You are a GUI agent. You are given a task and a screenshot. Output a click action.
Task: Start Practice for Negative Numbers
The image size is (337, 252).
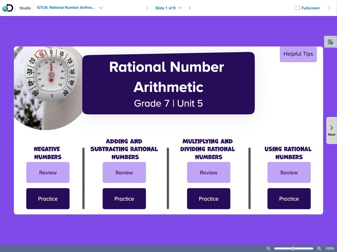(48, 199)
